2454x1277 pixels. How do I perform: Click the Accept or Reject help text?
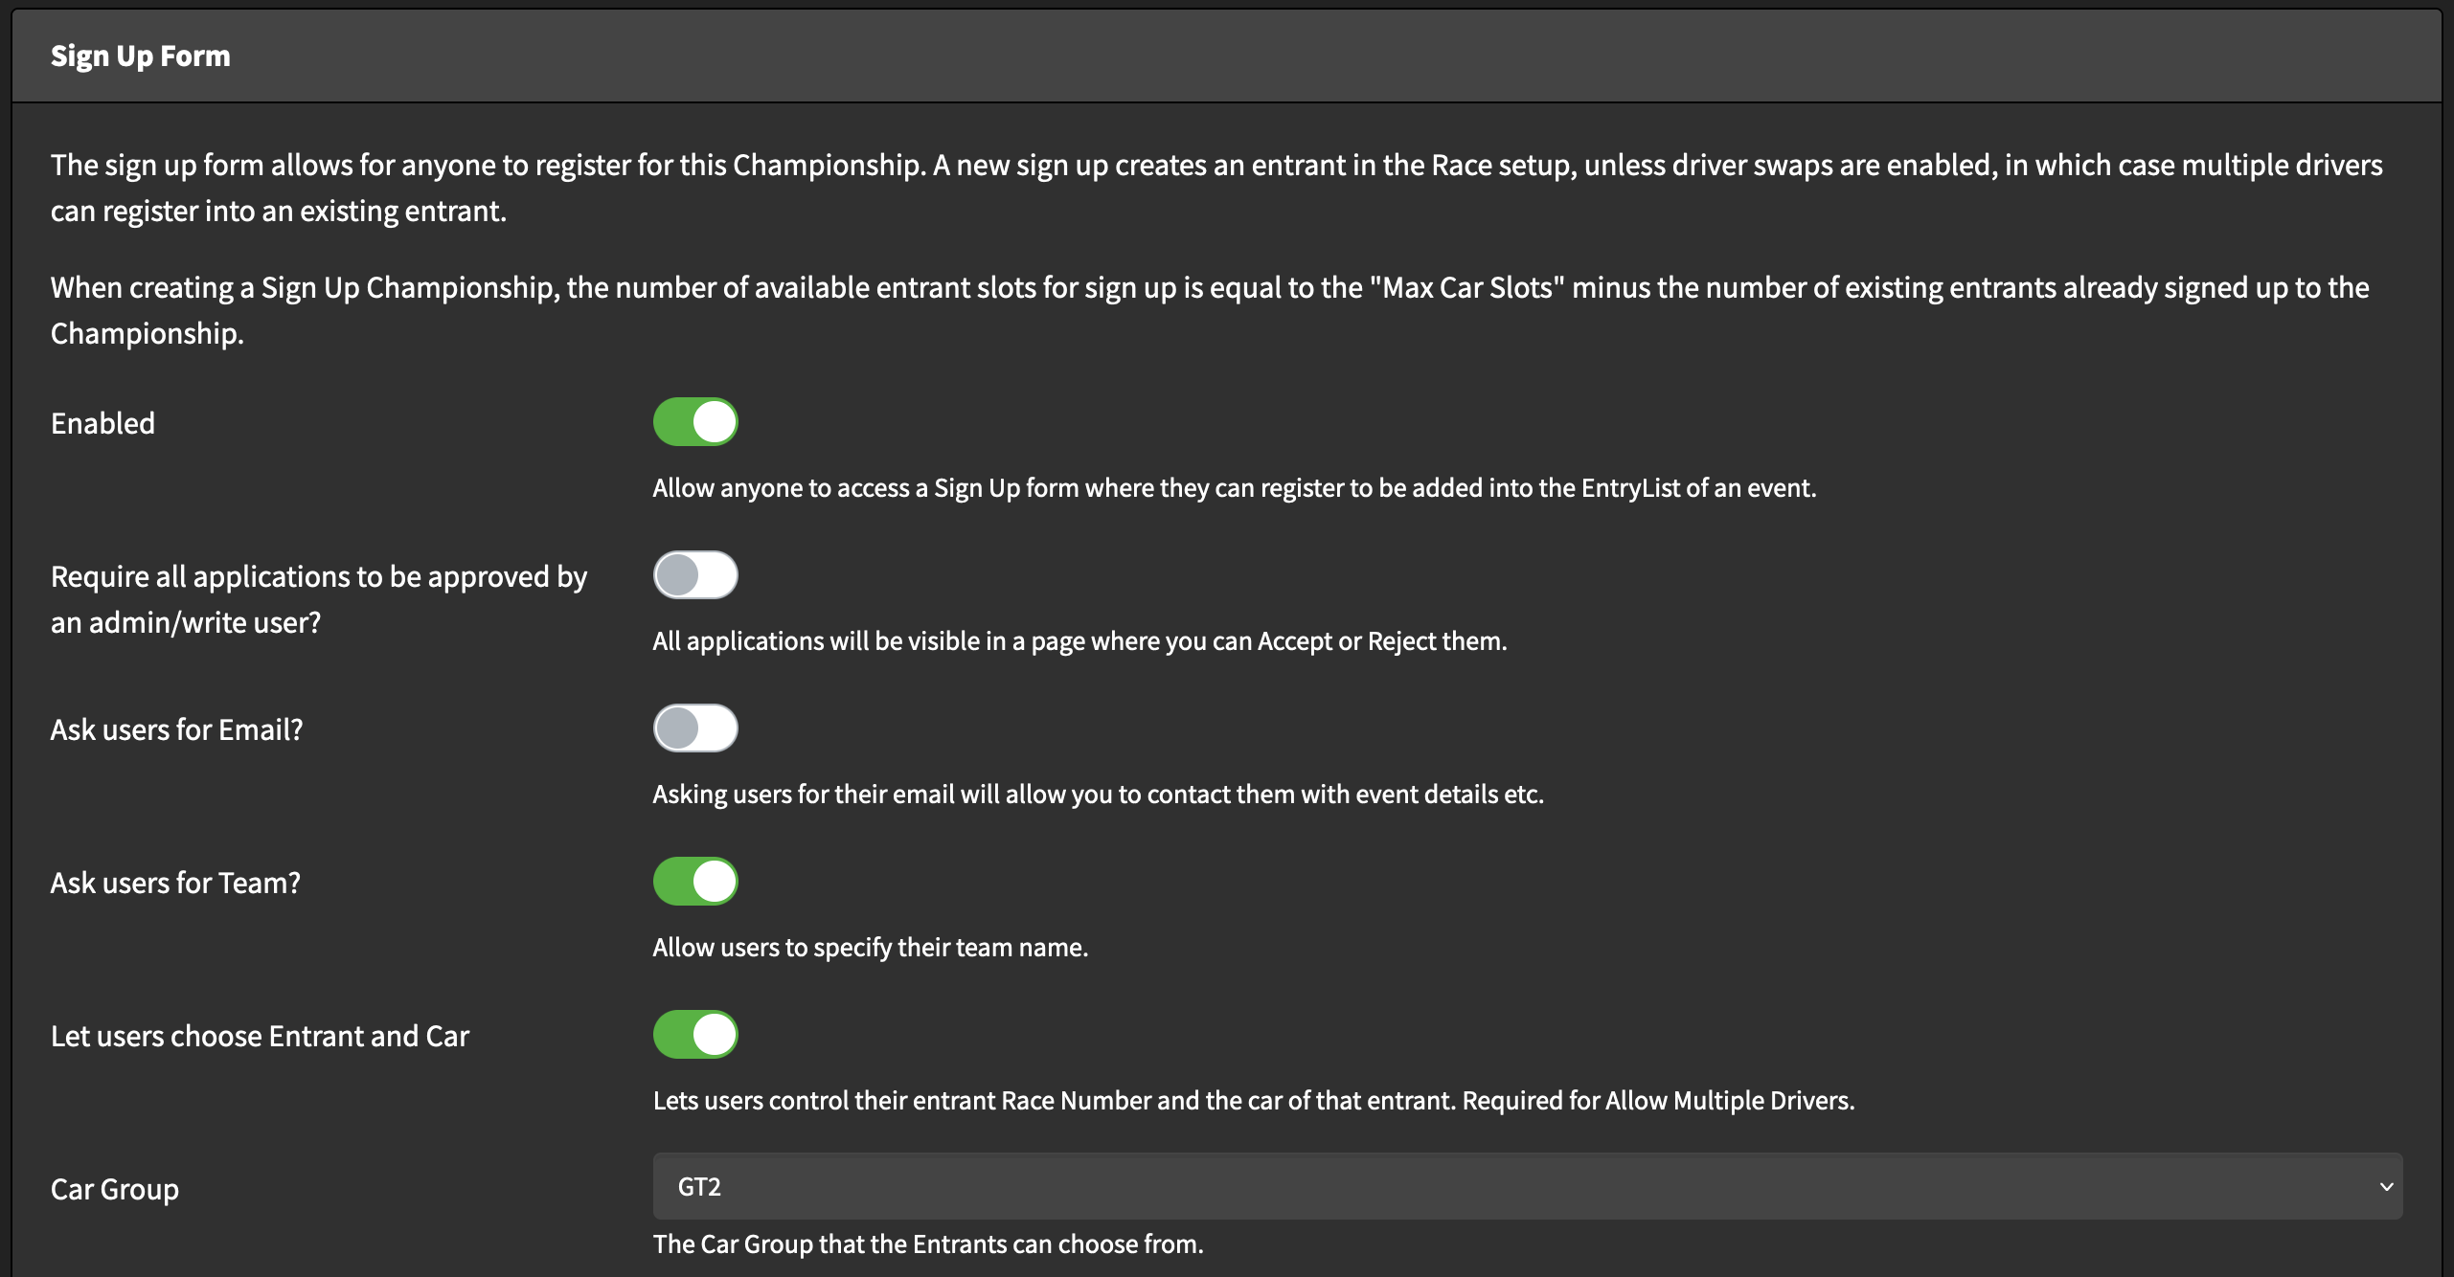[1079, 641]
